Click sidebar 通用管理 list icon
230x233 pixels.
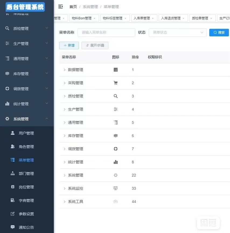[7, 58]
